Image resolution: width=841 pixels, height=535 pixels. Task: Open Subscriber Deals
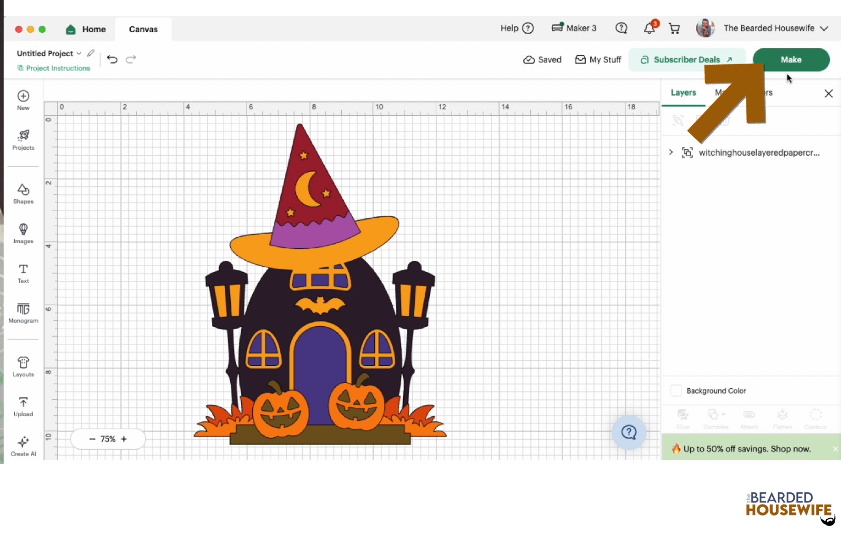(686, 59)
